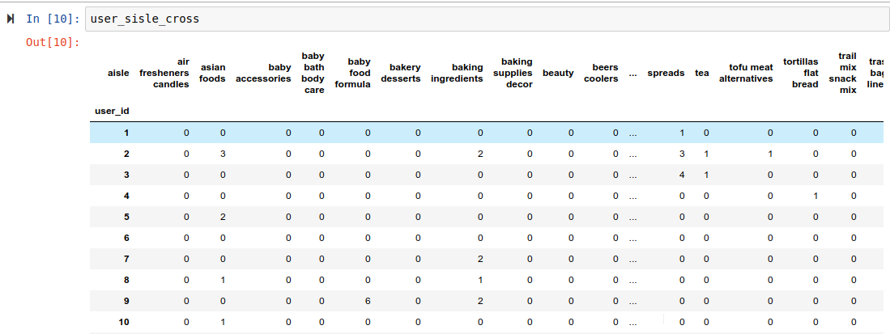Click the 'beauty' column header

[x=558, y=73]
